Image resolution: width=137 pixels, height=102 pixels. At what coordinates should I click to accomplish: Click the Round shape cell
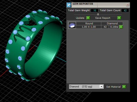[89, 24]
